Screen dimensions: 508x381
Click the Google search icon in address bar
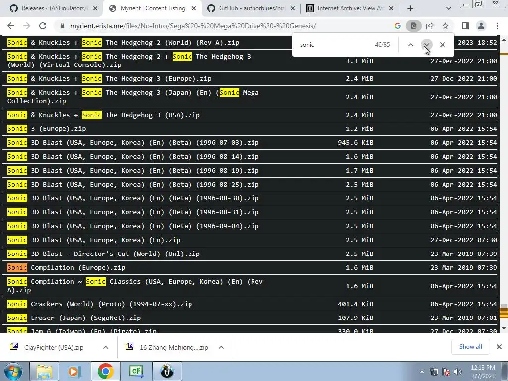coord(398,26)
